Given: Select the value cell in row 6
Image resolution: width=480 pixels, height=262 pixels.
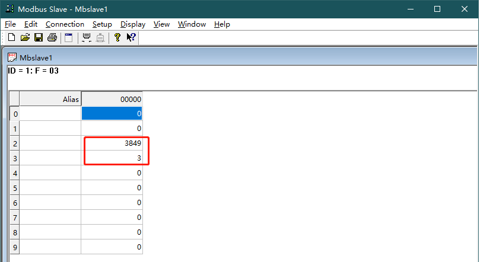Looking at the screenshot, I should click(x=112, y=203).
